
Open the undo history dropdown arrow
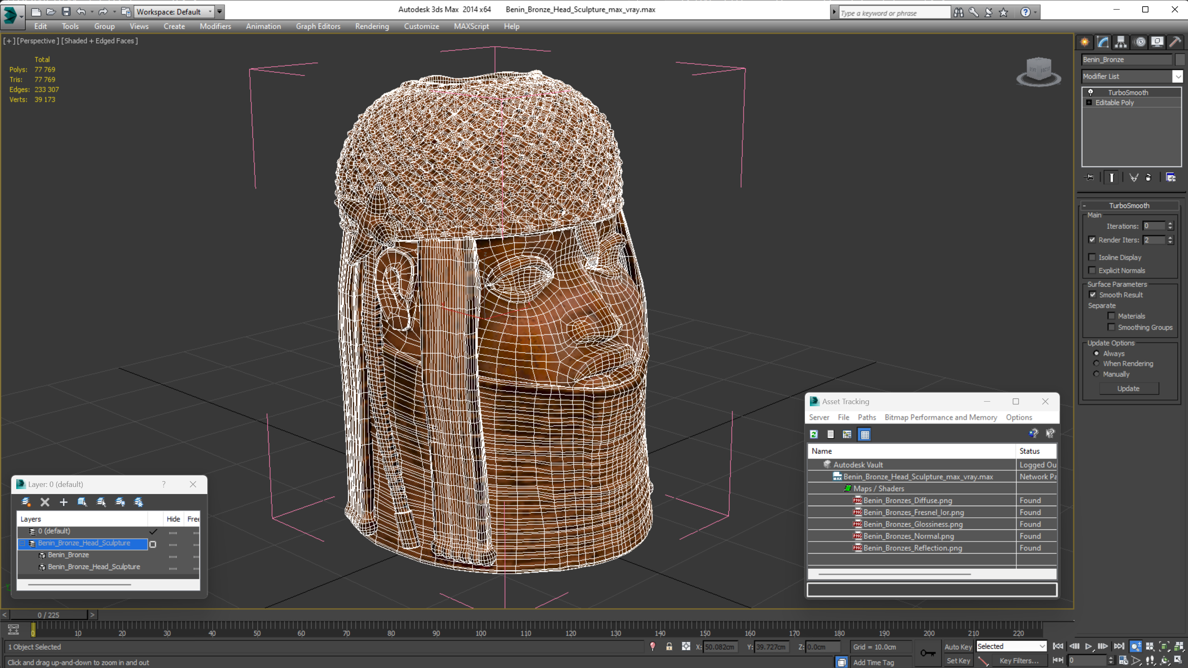pos(92,12)
